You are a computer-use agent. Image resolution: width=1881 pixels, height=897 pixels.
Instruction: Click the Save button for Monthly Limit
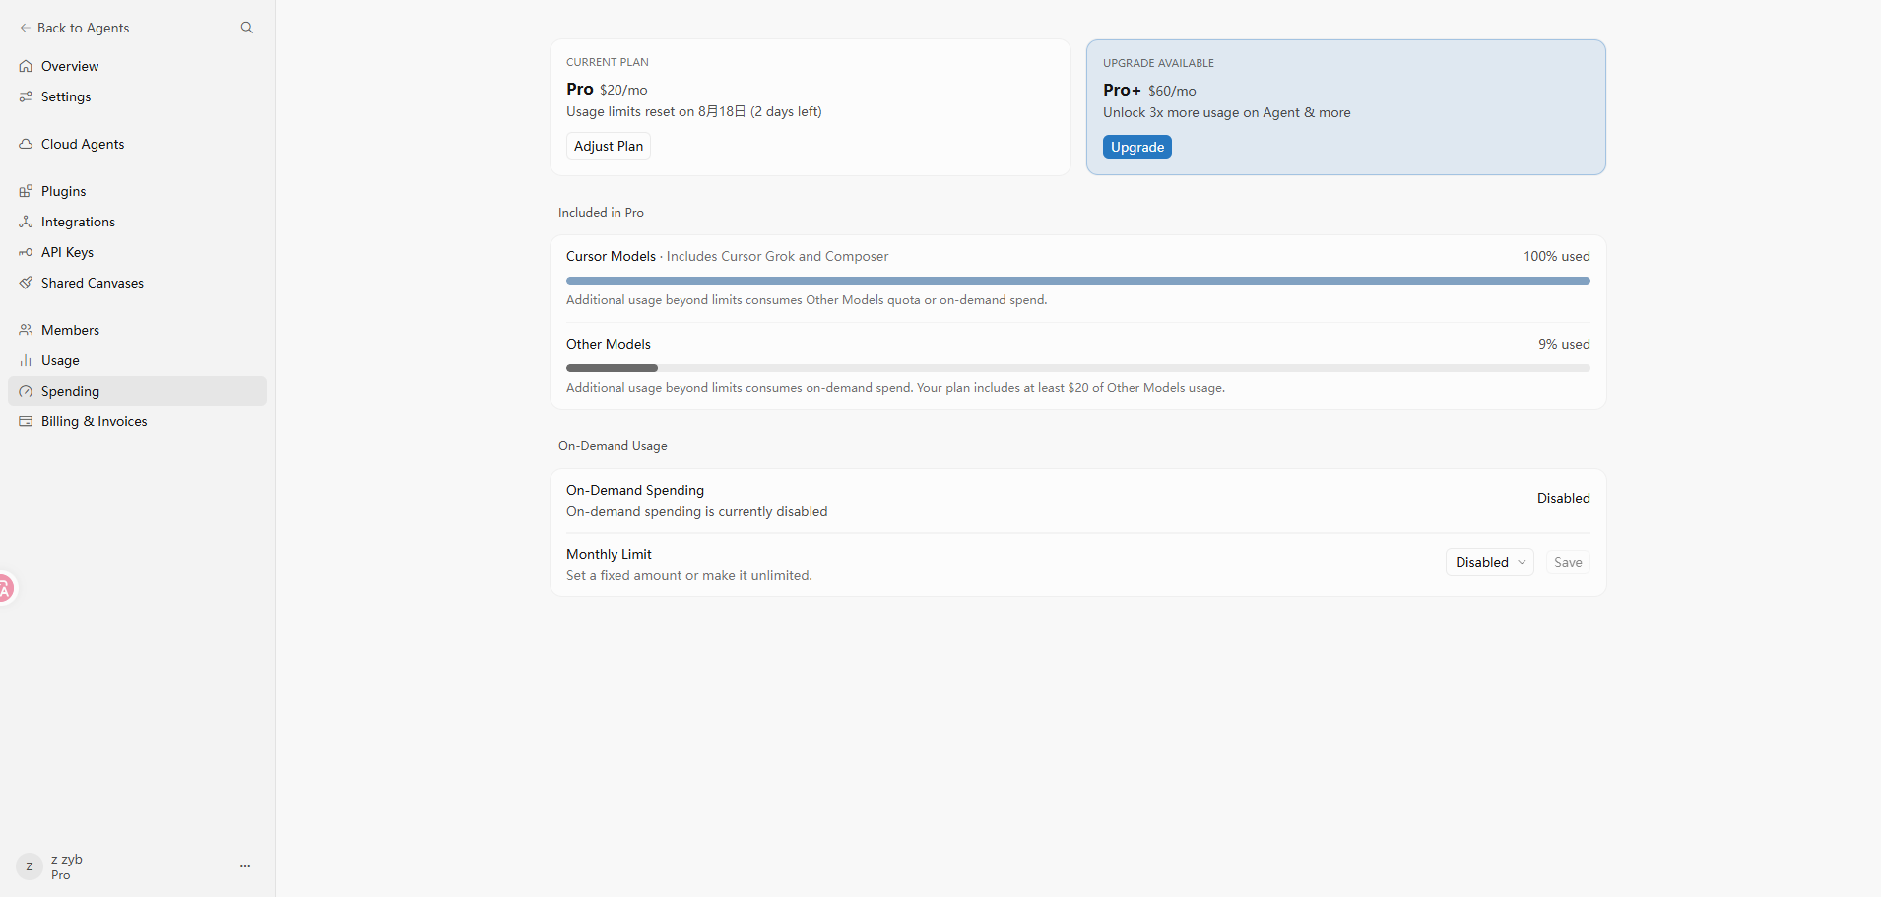pos(1568,562)
